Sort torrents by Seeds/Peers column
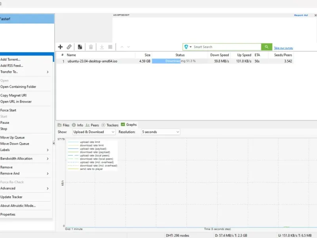Viewport: 317px width, 238px height. [283, 55]
